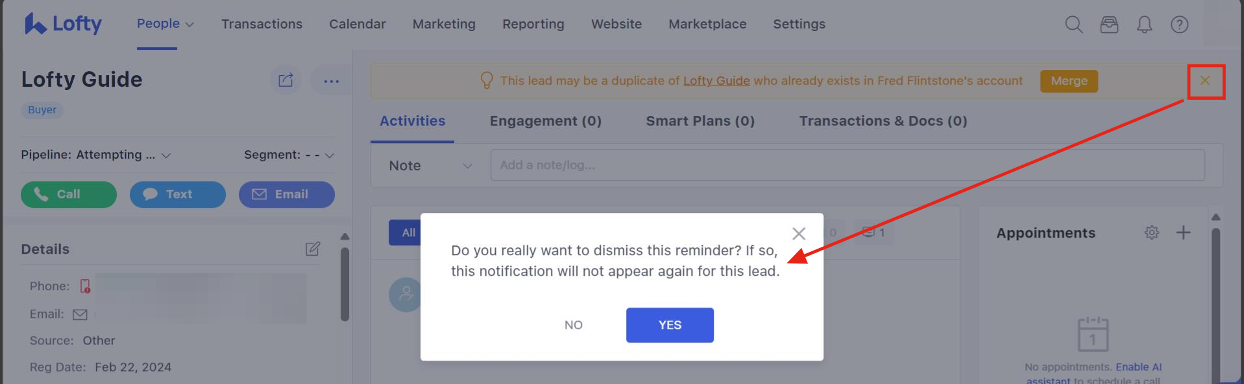The image size is (1244, 384).
Task: Open the search magnifier icon
Action: [x=1074, y=25]
